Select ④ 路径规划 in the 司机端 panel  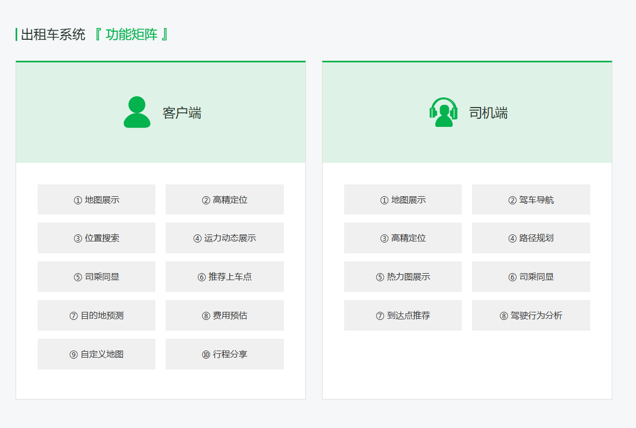(531, 238)
